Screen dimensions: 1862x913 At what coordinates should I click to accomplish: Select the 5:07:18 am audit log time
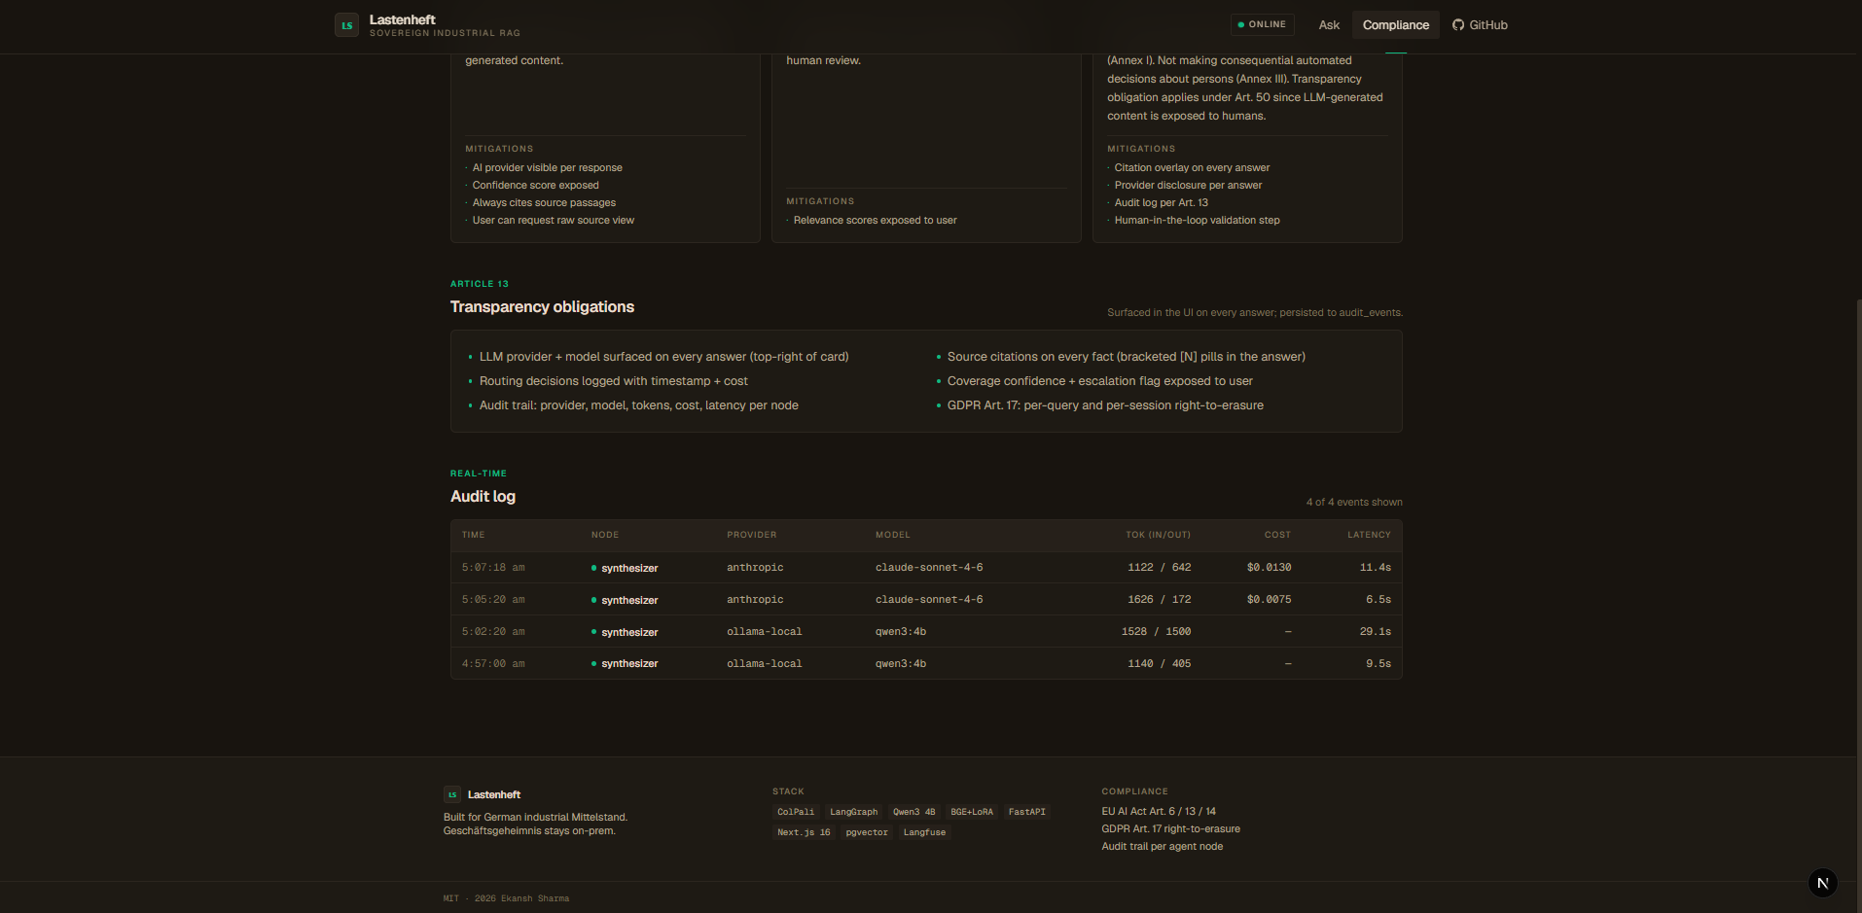pos(493,568)
